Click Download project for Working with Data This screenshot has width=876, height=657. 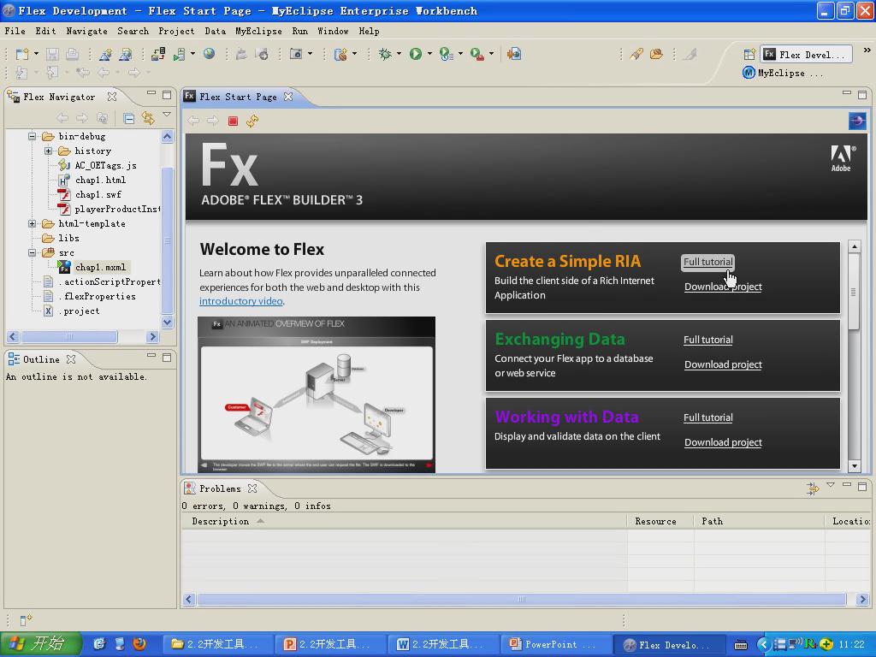(723, 442)
